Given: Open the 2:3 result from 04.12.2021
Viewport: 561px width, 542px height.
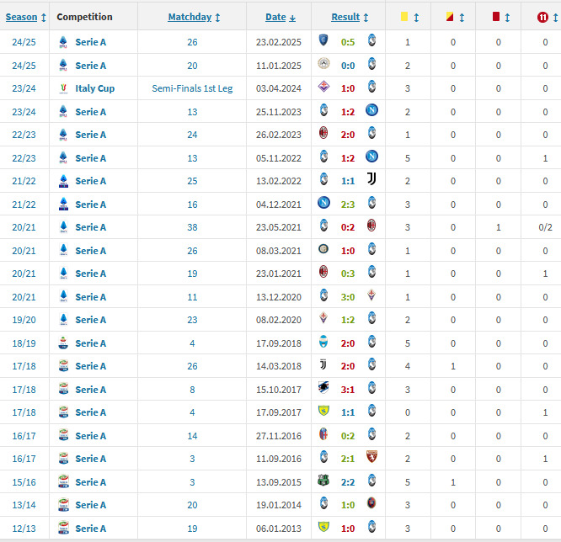Looking at the screenshot, I should click(348, 205).
